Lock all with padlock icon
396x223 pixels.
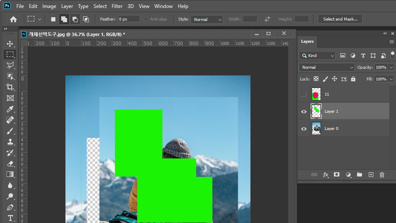coord(353,79)
